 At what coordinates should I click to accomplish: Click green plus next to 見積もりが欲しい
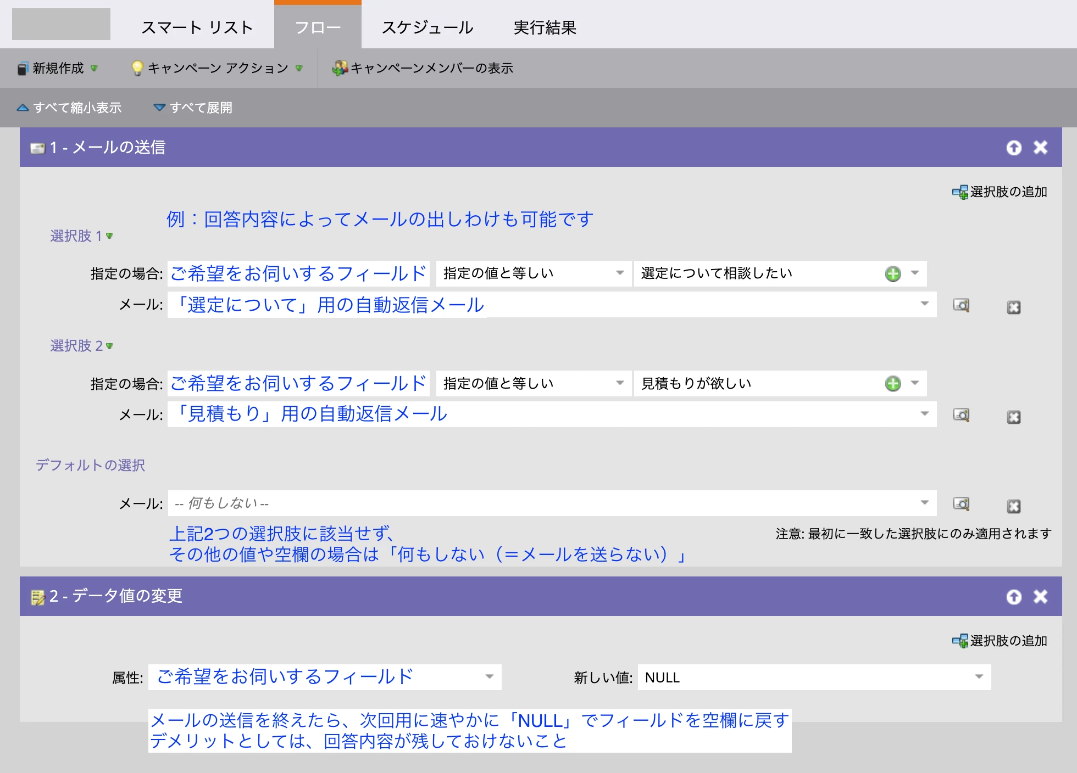click(x=893, y=383)
